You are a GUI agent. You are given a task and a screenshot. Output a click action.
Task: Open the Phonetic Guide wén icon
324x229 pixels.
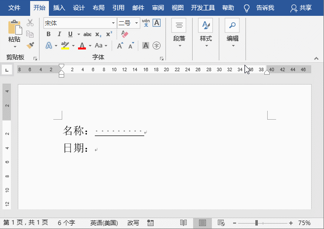146,23
